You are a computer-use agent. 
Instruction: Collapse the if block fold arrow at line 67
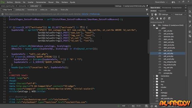7,57
